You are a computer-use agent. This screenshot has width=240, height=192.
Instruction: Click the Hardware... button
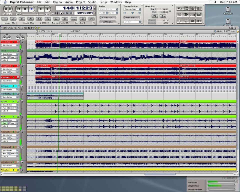click(108, 17)
